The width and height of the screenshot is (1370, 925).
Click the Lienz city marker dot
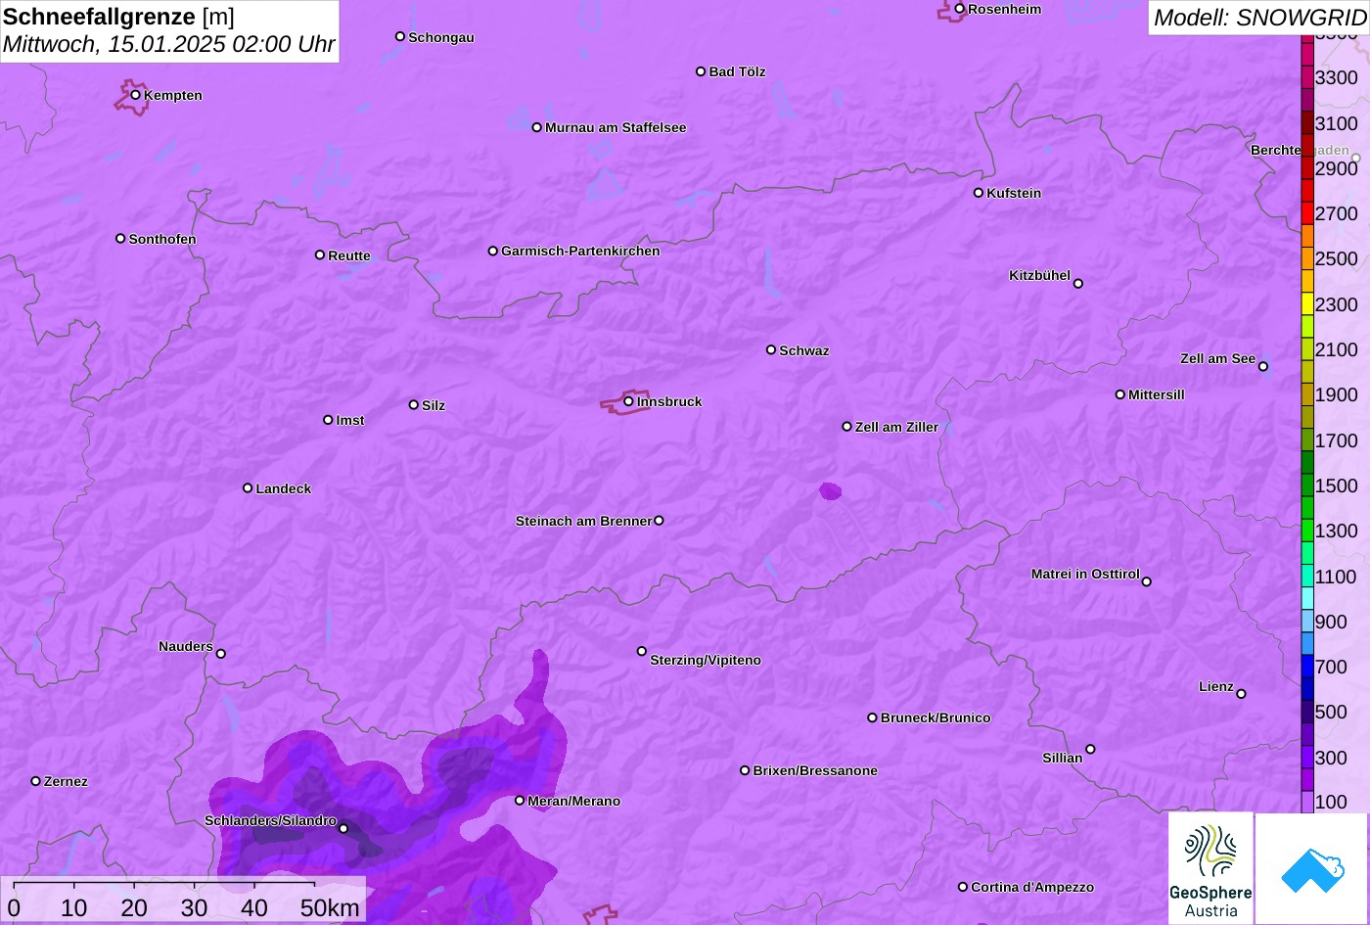1241,694
